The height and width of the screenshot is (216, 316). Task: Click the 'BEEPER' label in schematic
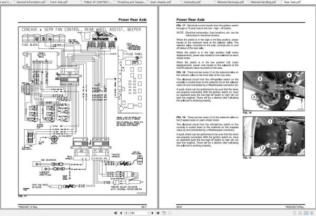tap(54, 143)
